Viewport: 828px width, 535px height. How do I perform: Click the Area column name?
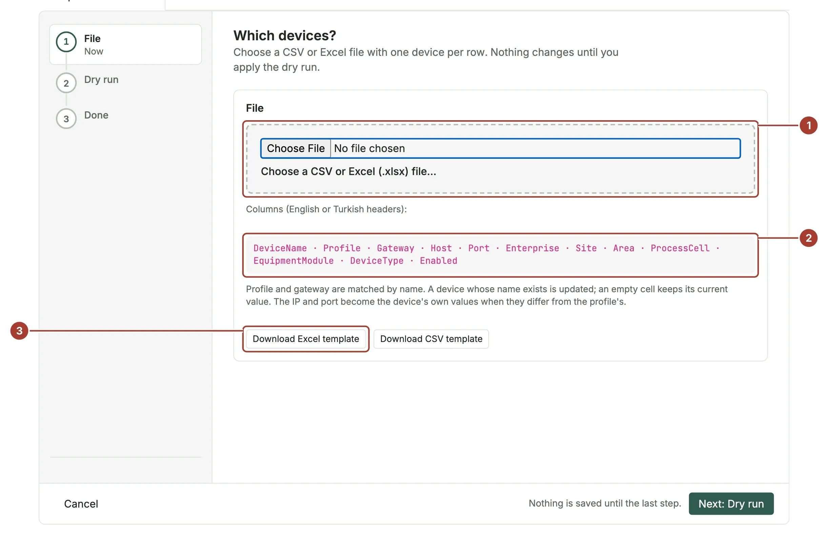tap(623, 248)
